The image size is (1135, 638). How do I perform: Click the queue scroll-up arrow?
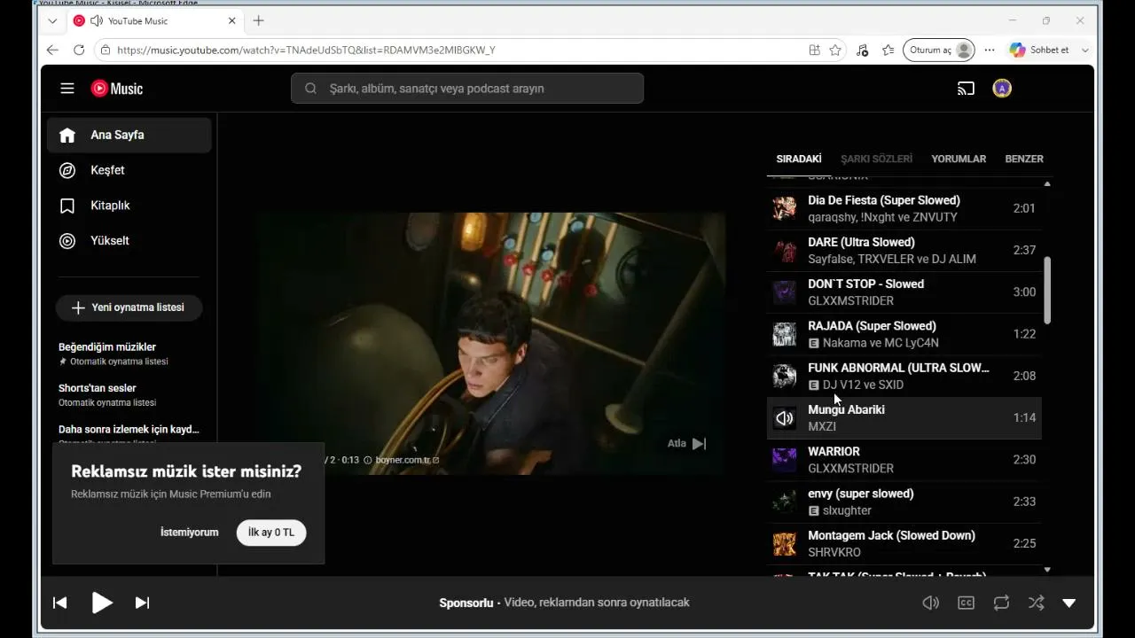coord(1047,183)
